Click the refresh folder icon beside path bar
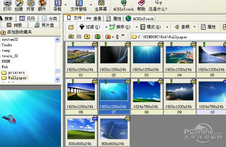 [x=98, y=37]
